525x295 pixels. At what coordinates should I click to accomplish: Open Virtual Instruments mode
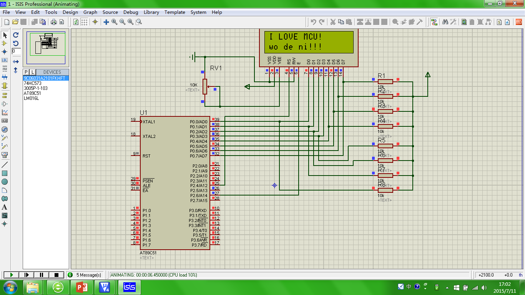pyautogui.click(x=5, y=155)
